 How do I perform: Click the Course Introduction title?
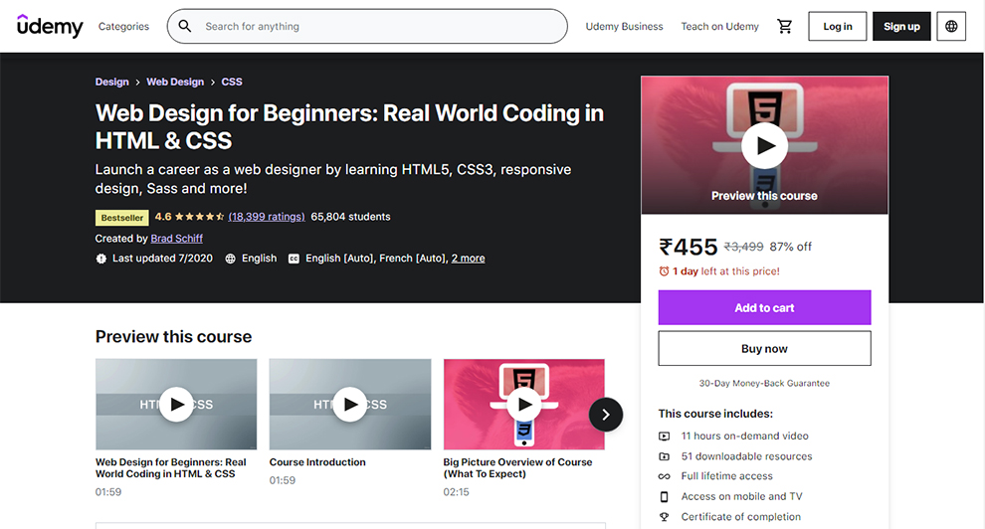click(x=317, y=461)
